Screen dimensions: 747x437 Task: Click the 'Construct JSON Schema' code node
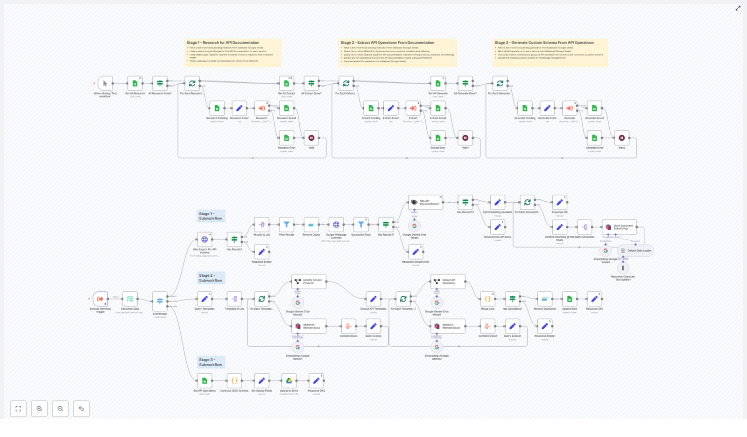coord(234,381)
